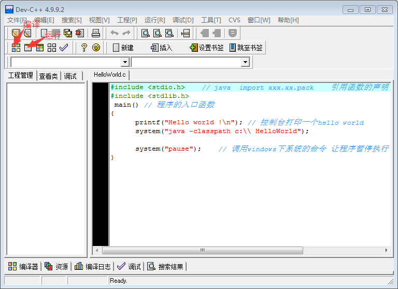Switch to the 调试 side panel tab

[70, 76]
